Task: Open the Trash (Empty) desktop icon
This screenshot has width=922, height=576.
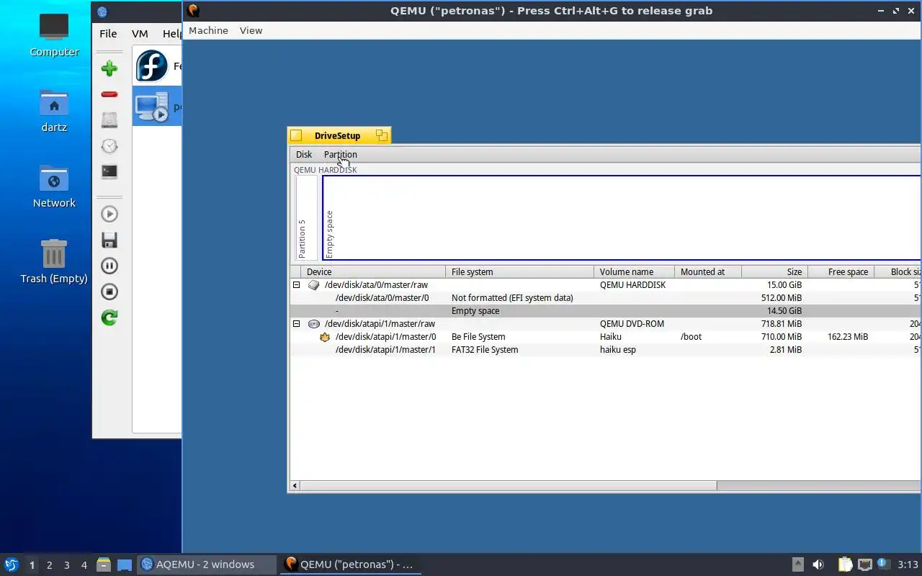Action: pos(54,262)
